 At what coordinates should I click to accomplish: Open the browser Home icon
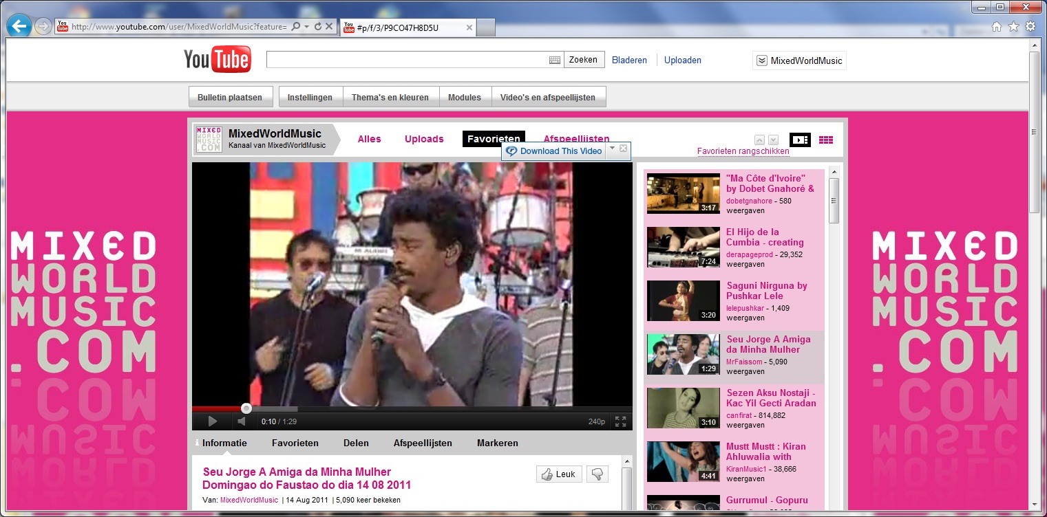tap(996, 27)
